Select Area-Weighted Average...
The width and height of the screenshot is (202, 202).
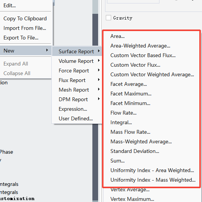(x=140, y=46)
